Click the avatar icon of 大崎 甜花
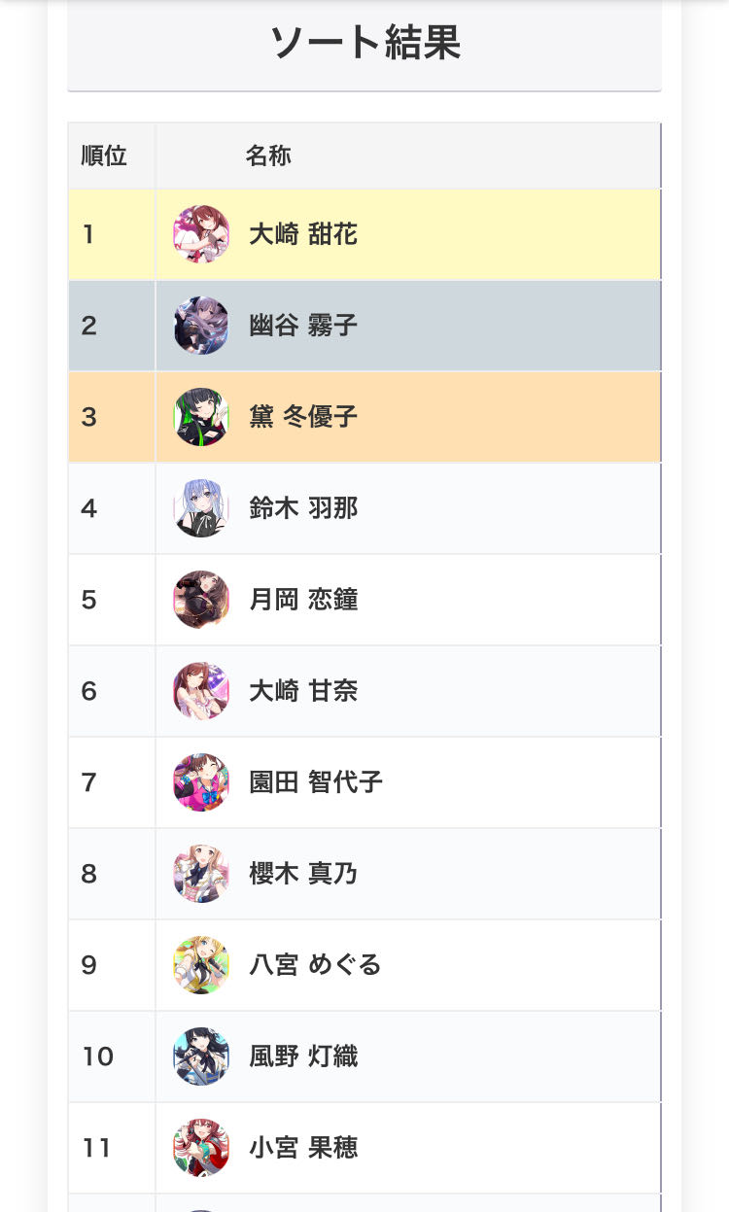This screenshot has height=1212, width=729. coord(201,234)
